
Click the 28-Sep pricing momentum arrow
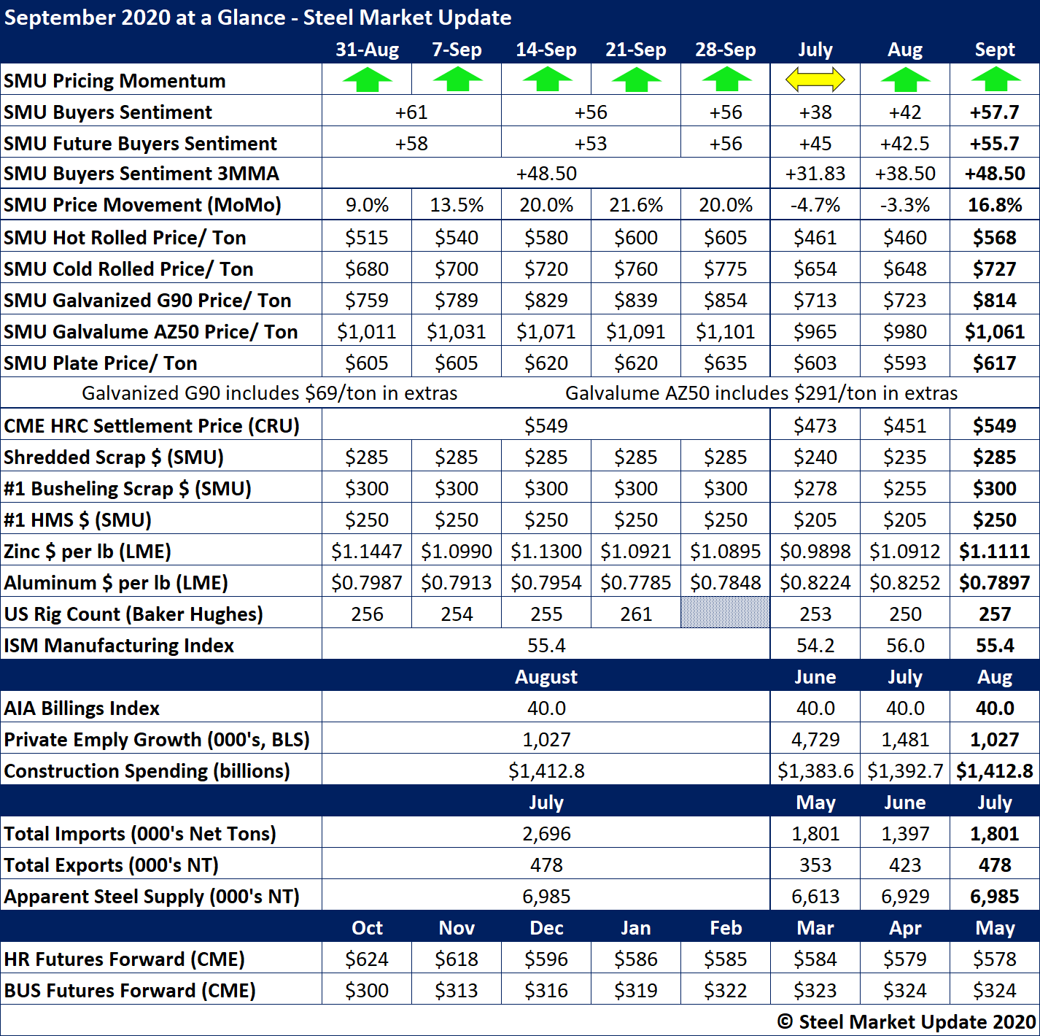coord(726,80)
